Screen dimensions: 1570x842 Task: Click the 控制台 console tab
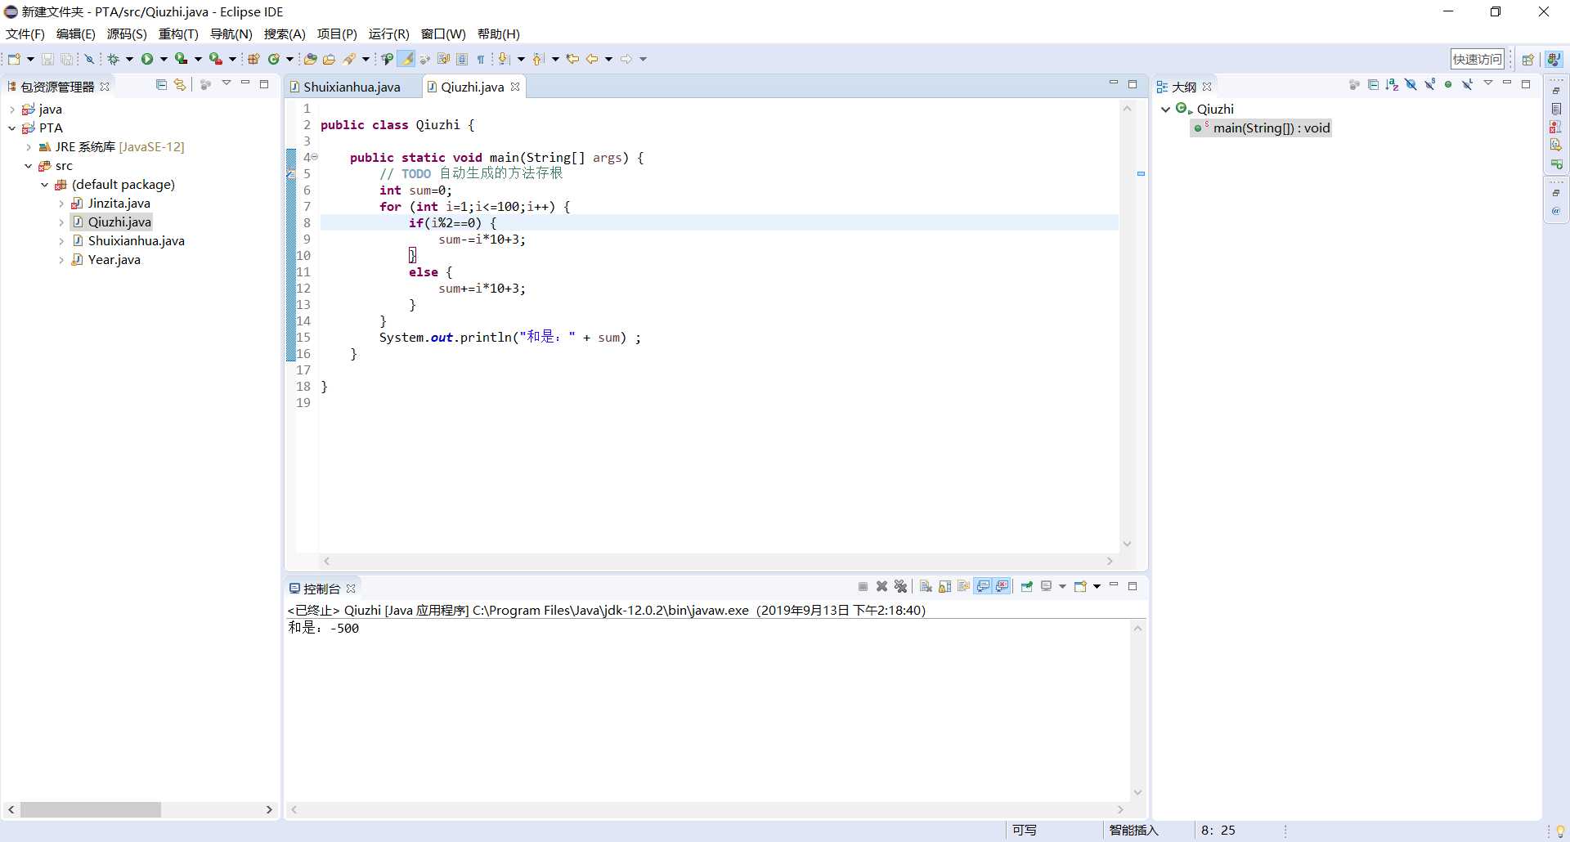[x=321, y=589]
